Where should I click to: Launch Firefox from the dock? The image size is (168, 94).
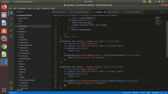point(4,7)
